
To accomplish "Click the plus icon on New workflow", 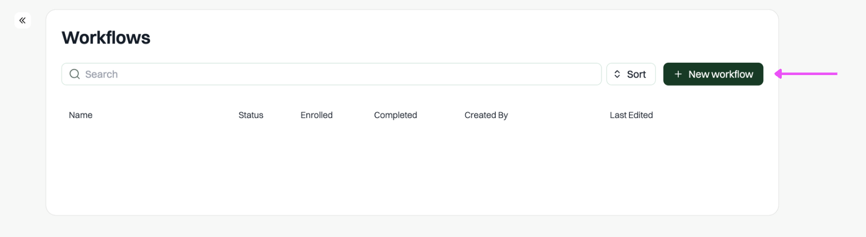I will click(x=678, y=74).
